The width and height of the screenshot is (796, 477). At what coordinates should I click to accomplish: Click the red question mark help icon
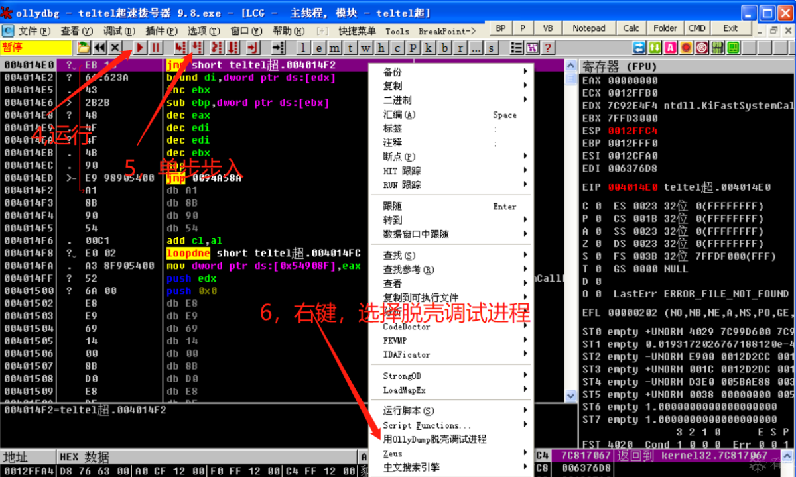pos(548,48)
